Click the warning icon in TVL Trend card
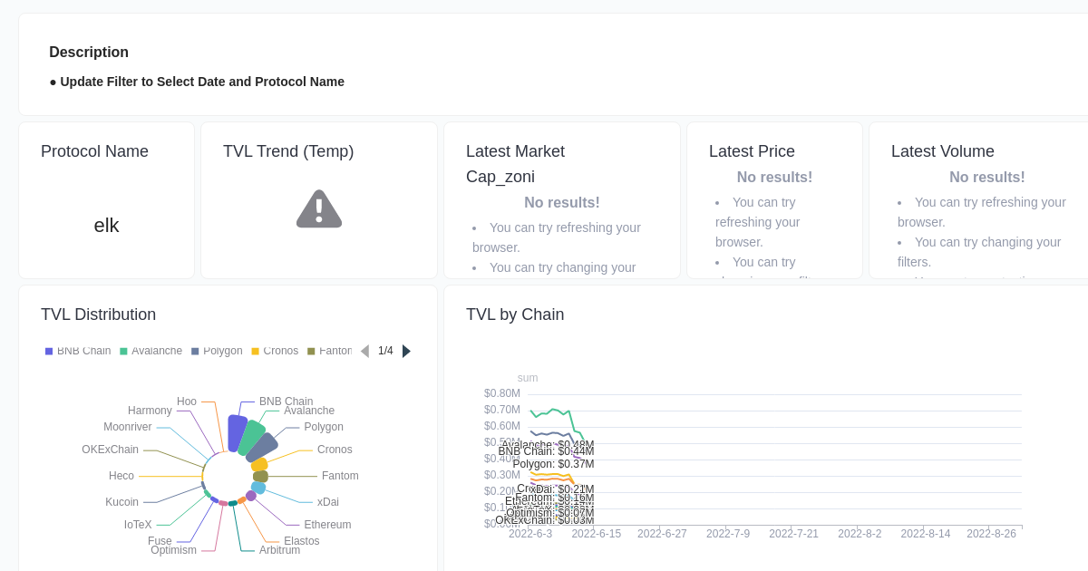1088x571 pixels. pyautogui.click(x=318, y=208)
